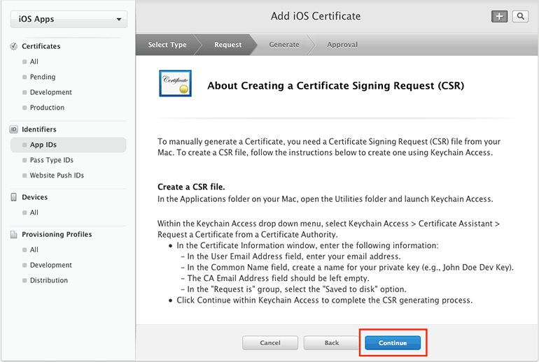Click the Provisioning Profiles document icon
The image size is (539, 362).
pos(13,235)
